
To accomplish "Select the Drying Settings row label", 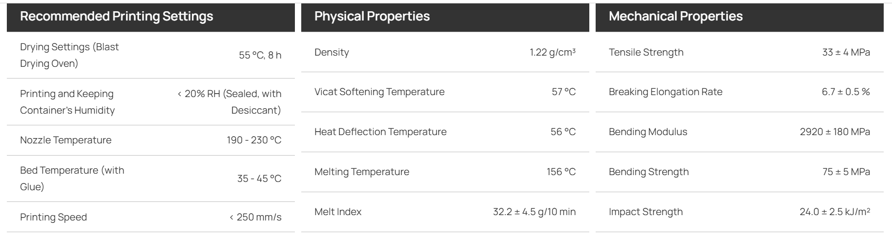I will click(x=69, y=55).
